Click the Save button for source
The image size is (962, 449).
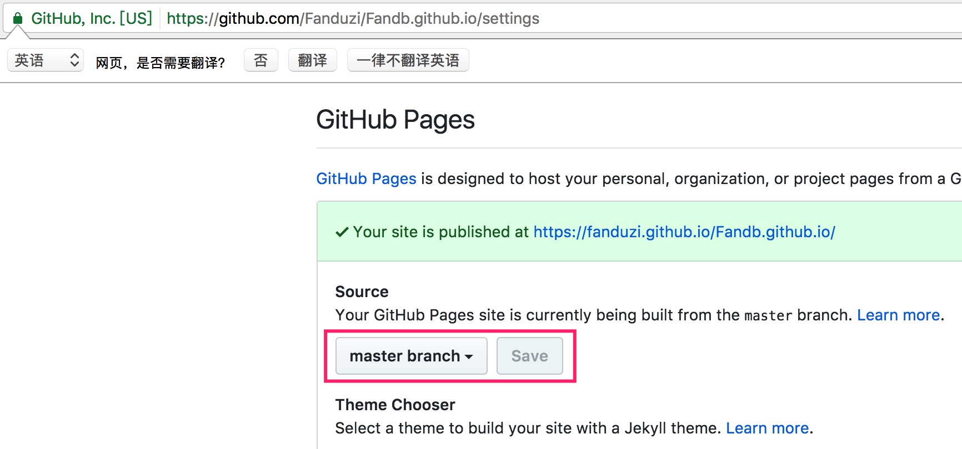tap(530, 356)
